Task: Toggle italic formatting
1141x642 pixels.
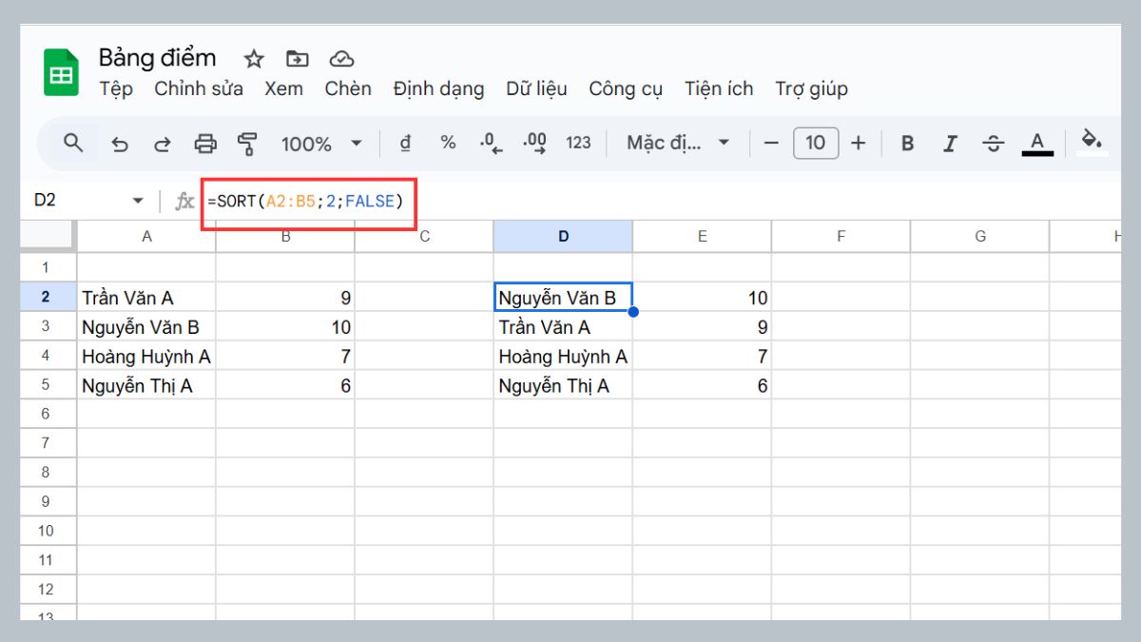Action: tap(949, 143)
